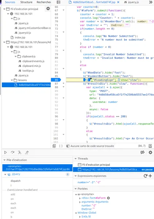Open jquery.mCustomScrollbar file in tree
Viewport: 154px width, 219px height.
[33, 28]
